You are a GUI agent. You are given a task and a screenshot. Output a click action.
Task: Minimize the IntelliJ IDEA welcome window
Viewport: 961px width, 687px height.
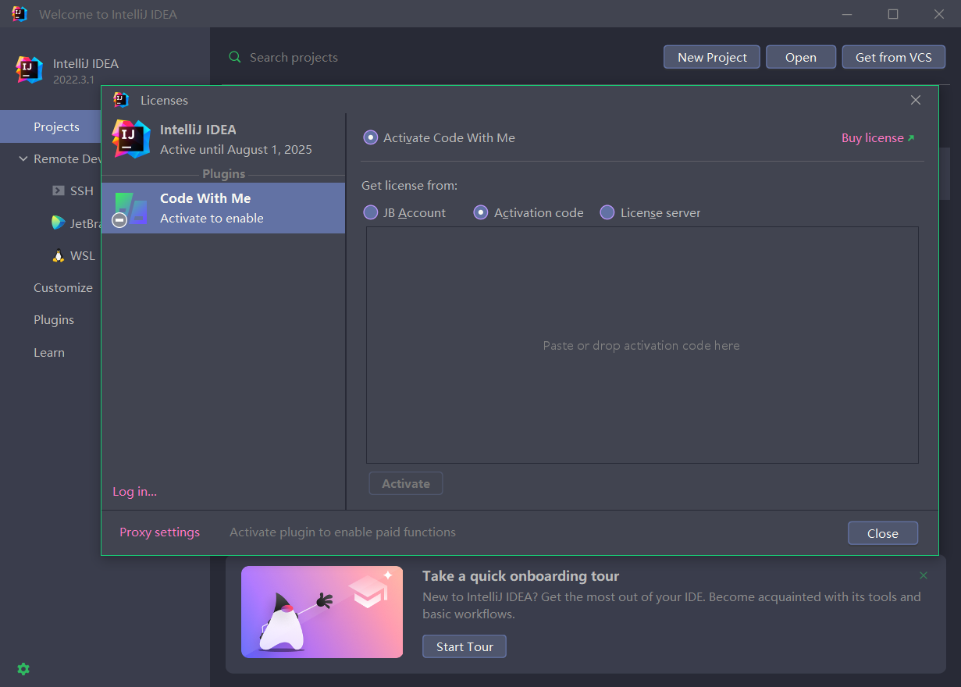point(847,14)
